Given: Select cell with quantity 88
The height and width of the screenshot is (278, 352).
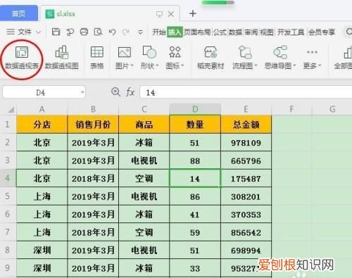Looking at the screenshot, I should (x=195, y=160).
